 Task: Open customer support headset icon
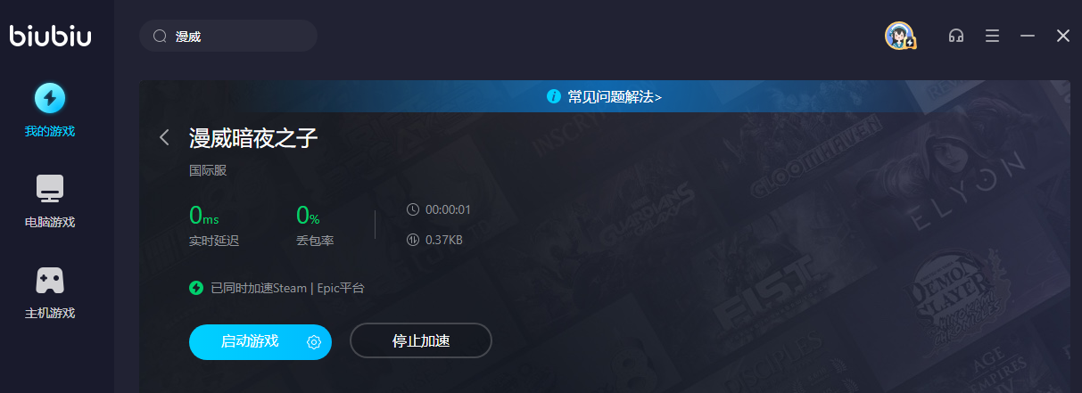tap(956, 36)
